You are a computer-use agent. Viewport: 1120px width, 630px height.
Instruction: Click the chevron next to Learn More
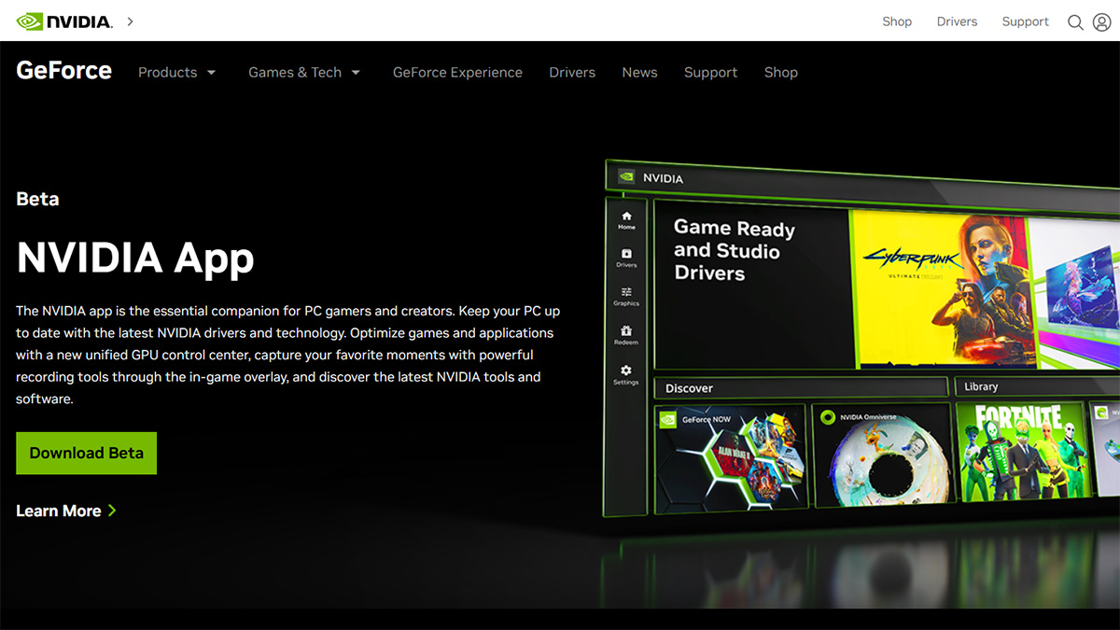[112, 511]
